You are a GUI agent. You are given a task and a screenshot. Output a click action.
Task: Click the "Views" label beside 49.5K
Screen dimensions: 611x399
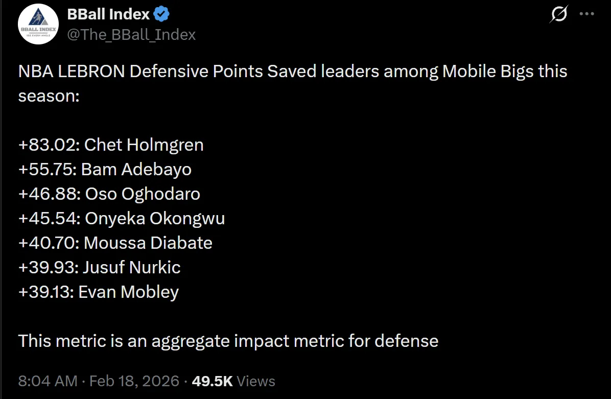[x=256, y=381]
